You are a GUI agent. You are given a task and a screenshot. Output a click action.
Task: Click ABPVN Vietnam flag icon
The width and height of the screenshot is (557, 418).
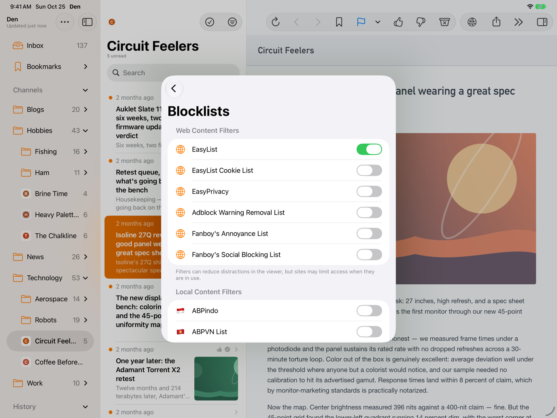click(181, 332)
